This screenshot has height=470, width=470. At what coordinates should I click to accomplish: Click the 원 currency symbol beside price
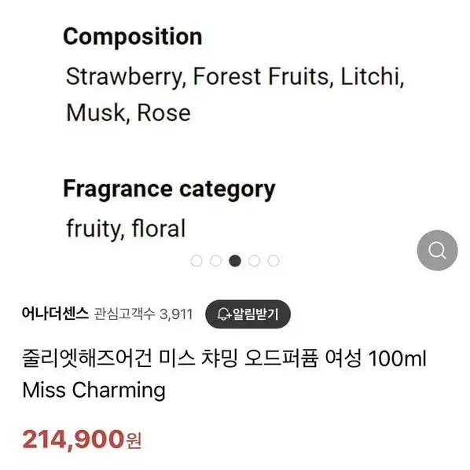(x=134, y=441)
